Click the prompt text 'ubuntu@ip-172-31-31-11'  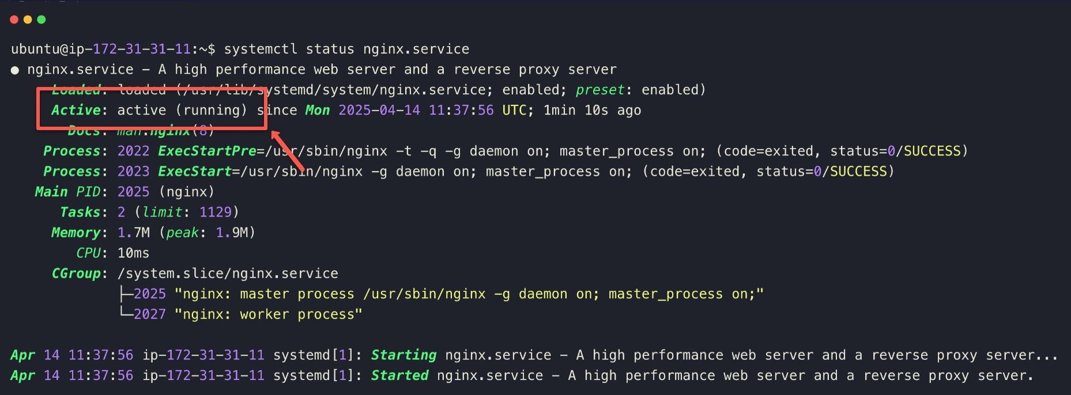101,49
